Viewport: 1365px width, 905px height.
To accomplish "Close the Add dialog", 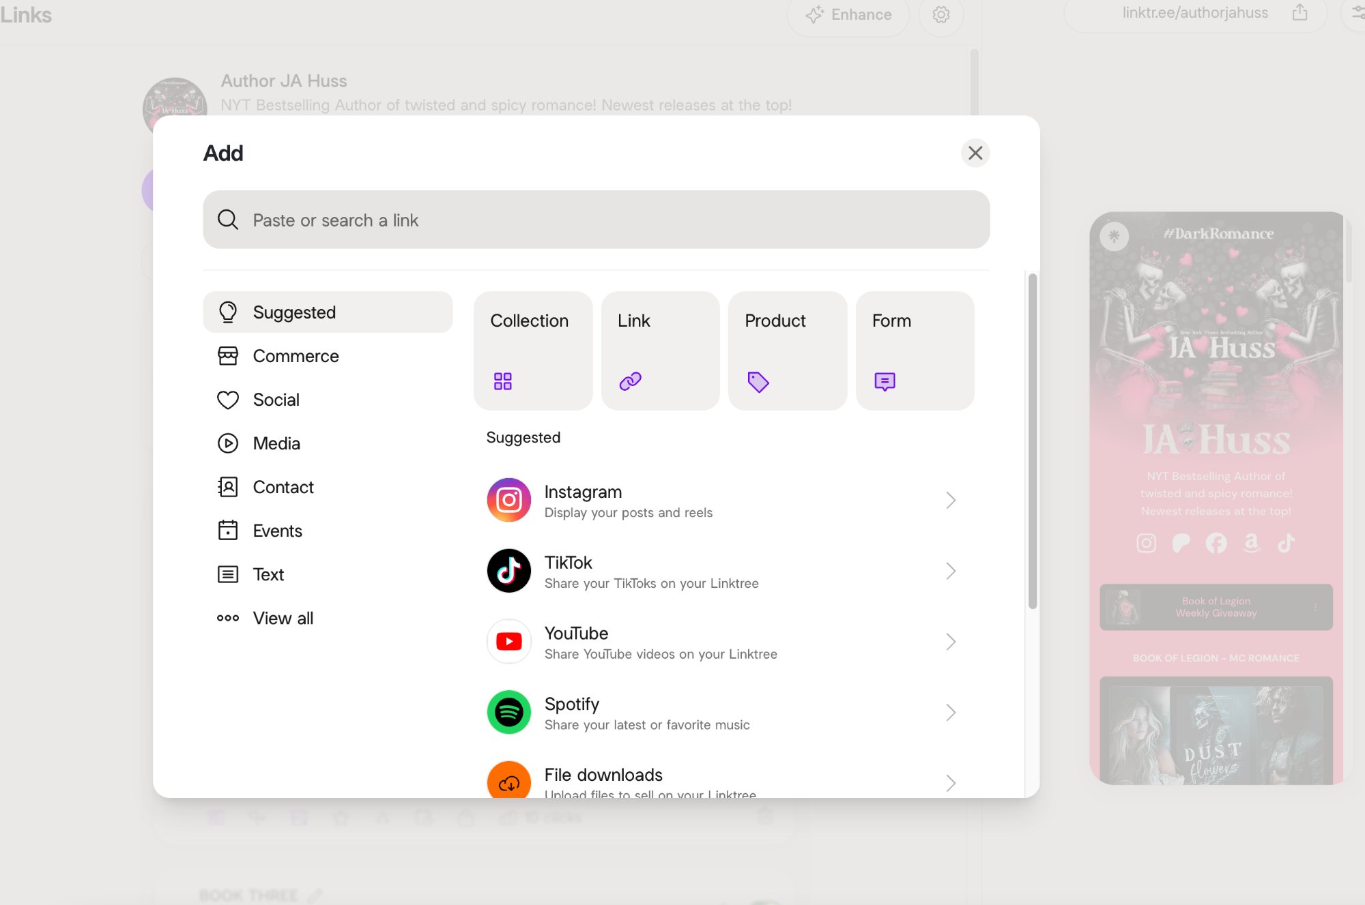I will pyautogui.click(x=975, y=153).
